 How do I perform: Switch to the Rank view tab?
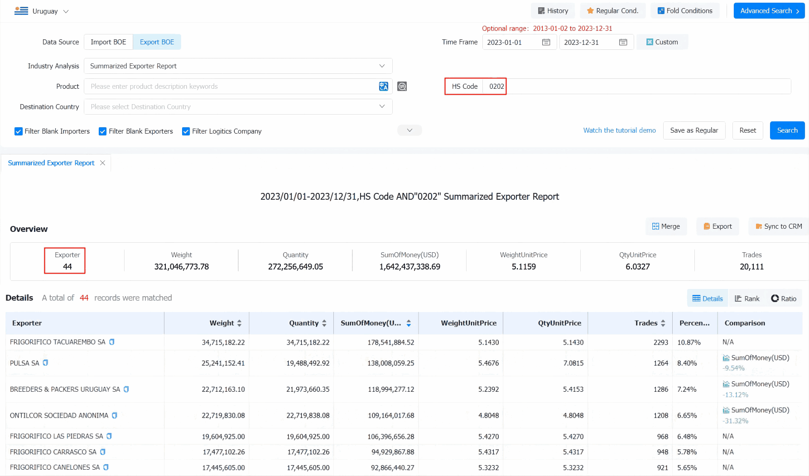coord(747,298)
